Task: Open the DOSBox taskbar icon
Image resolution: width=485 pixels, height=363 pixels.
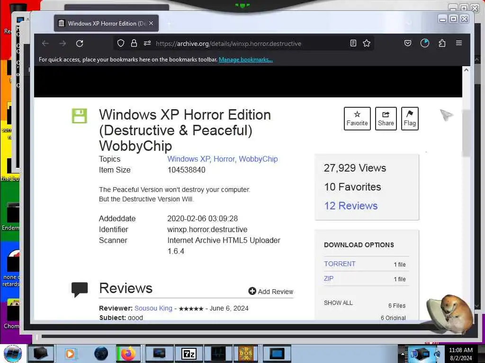Action: pyautogui.click(x=246, y=354)
